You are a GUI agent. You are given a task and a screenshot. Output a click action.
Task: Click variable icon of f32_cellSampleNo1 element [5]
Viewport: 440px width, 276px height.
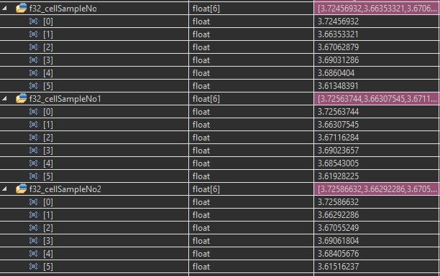coord(33,176)
